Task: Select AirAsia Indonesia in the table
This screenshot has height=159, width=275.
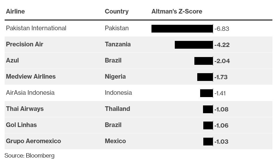Action: tap(30, 93)
